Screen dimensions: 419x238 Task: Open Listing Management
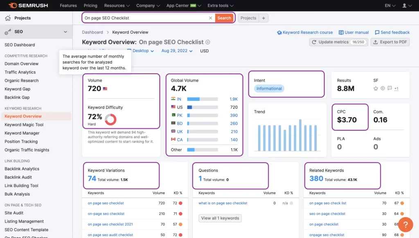point(24,221)
